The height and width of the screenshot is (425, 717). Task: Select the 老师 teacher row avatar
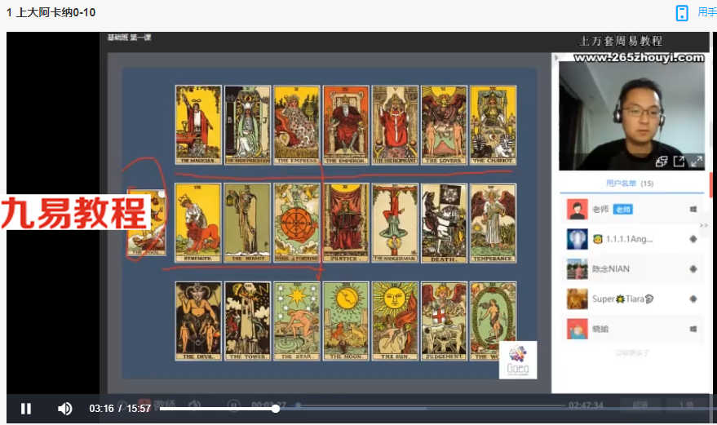(577, 209)
